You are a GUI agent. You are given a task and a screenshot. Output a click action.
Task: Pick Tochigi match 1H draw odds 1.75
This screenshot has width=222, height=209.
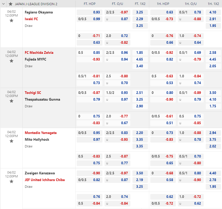[213, 106]
